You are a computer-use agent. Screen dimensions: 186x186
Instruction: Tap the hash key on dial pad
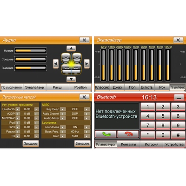point(178,135)
